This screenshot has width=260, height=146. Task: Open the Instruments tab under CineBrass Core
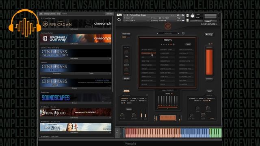point(57,73)
